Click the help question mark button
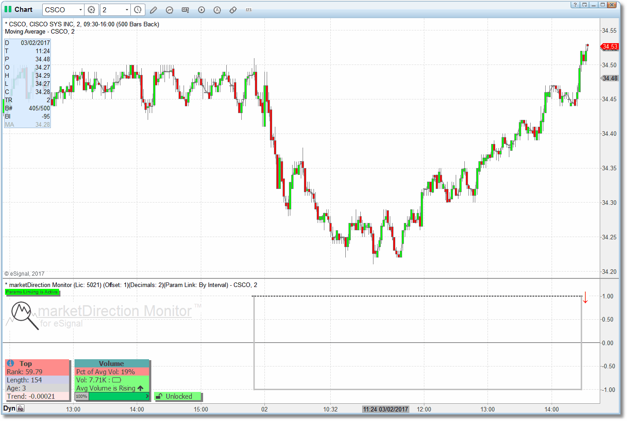Viewport: 627px width, 421px height. (x=575, y=5)
